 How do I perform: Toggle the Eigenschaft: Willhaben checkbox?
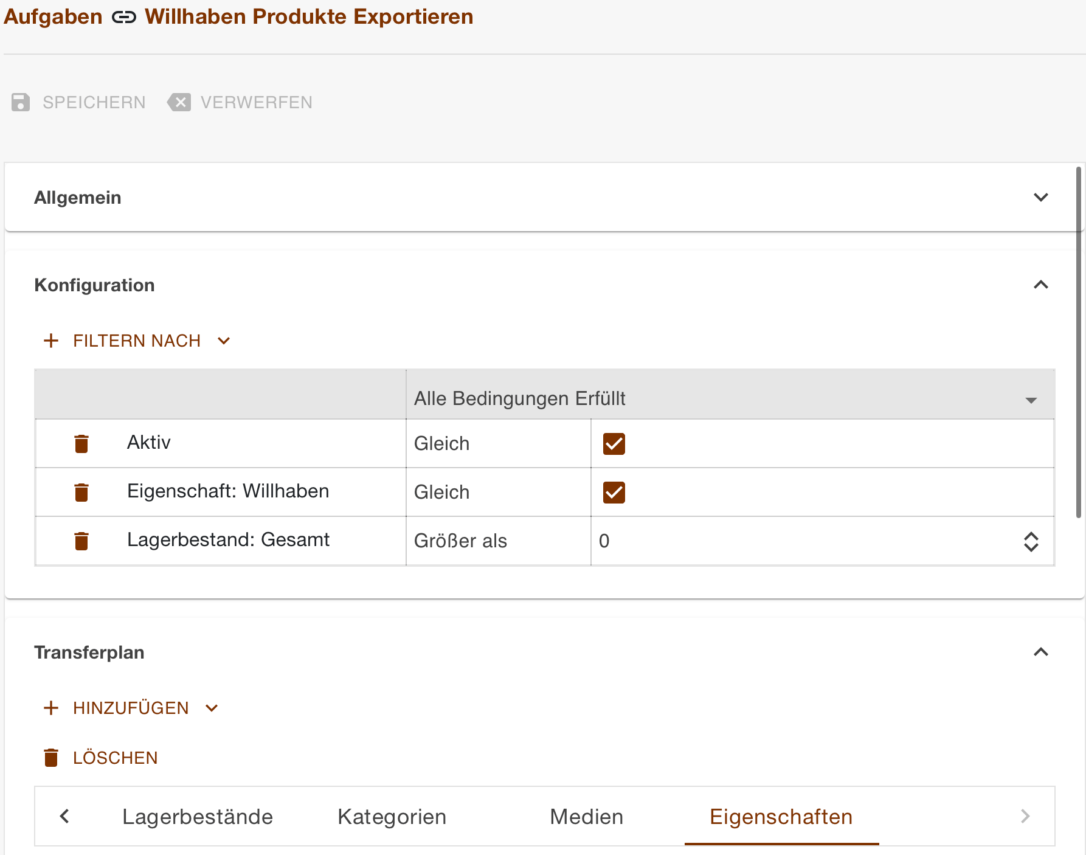click(x=614, y=492)
